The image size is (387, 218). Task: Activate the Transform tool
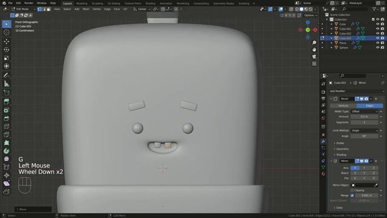[7, 66]
